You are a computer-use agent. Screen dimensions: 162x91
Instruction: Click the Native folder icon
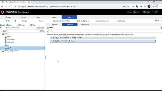tap(3, 34)
